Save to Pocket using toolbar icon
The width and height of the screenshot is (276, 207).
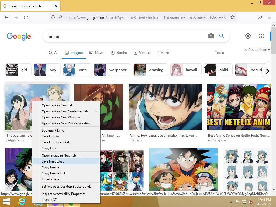(260, 17)
